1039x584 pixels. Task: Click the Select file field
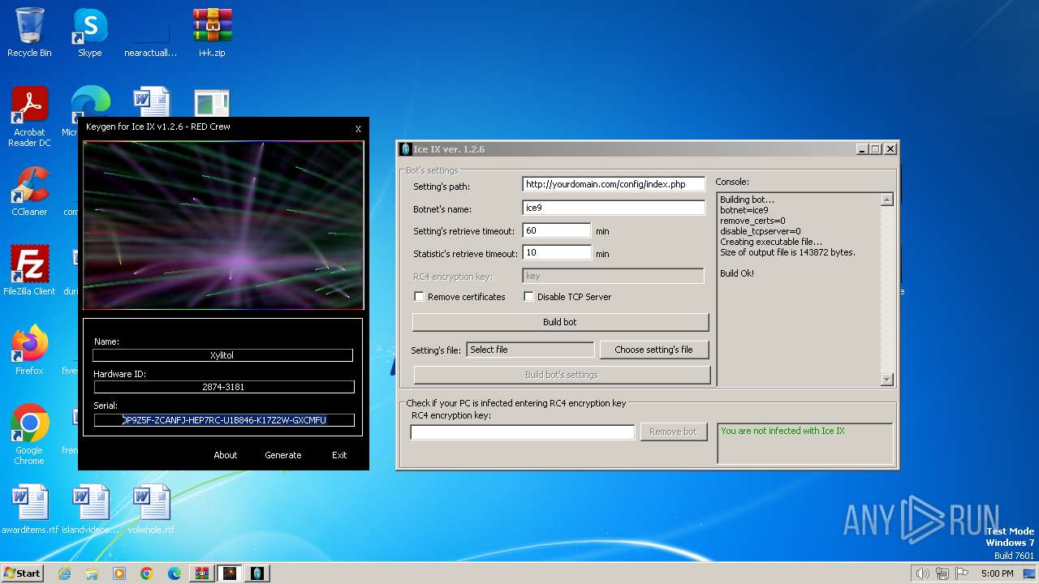point(531,350)
